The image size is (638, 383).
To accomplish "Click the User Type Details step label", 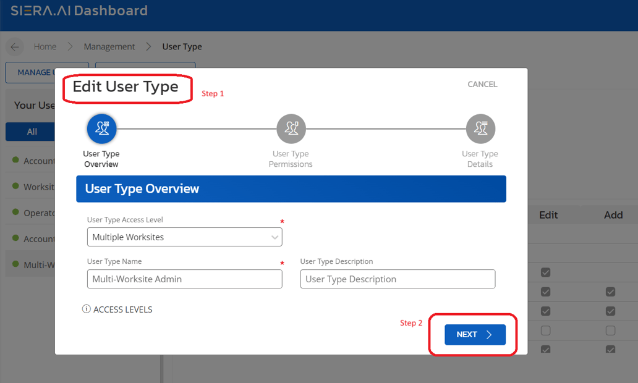I will tap(480, 159).
